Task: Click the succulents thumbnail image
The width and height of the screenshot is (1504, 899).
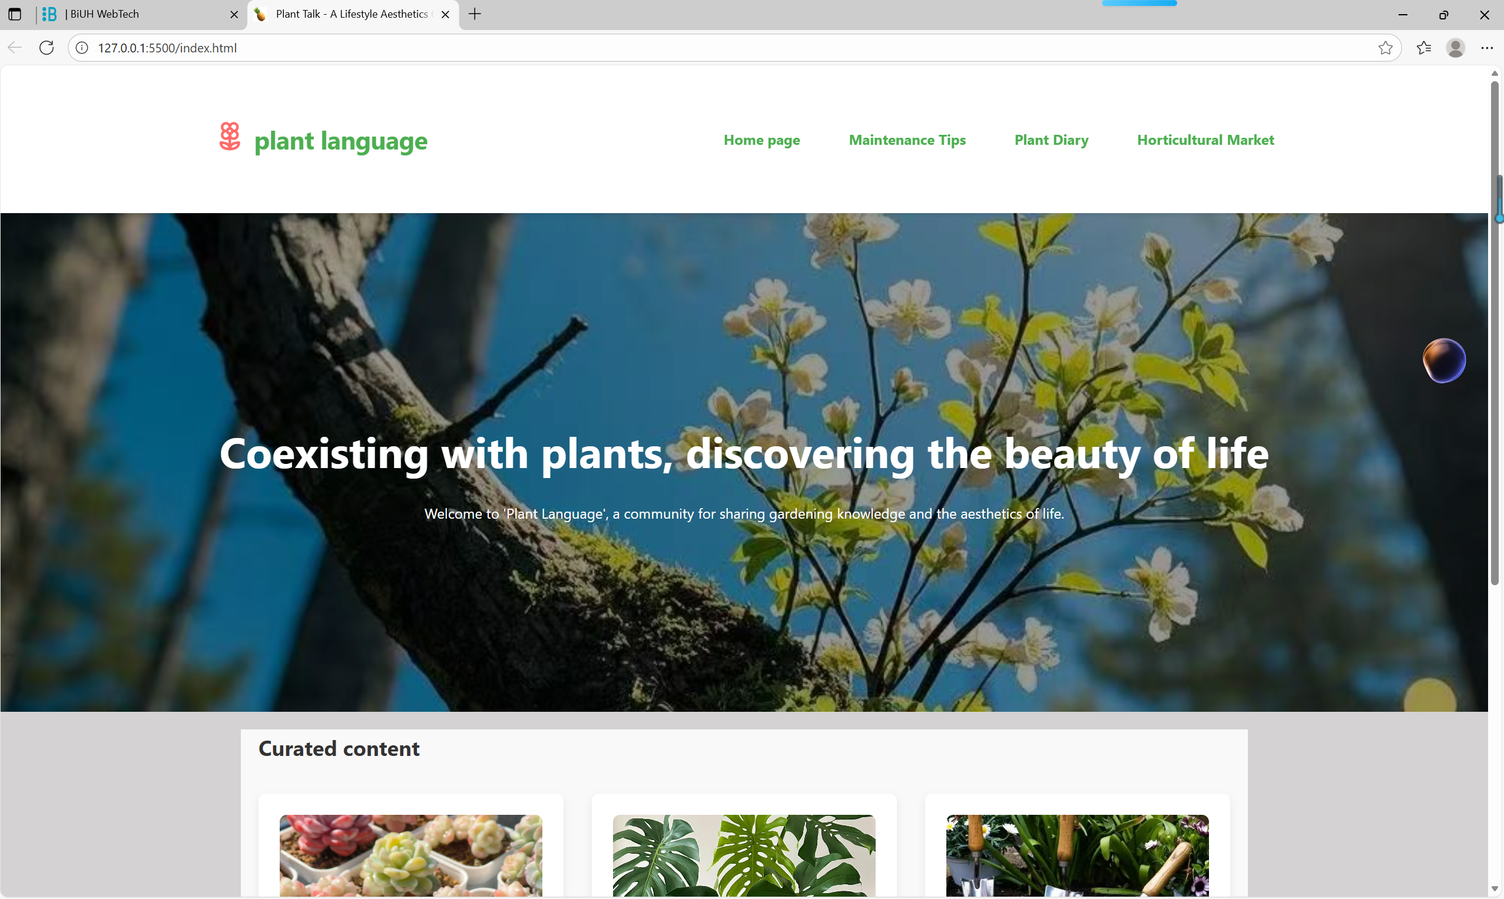Action: [411, 855]
